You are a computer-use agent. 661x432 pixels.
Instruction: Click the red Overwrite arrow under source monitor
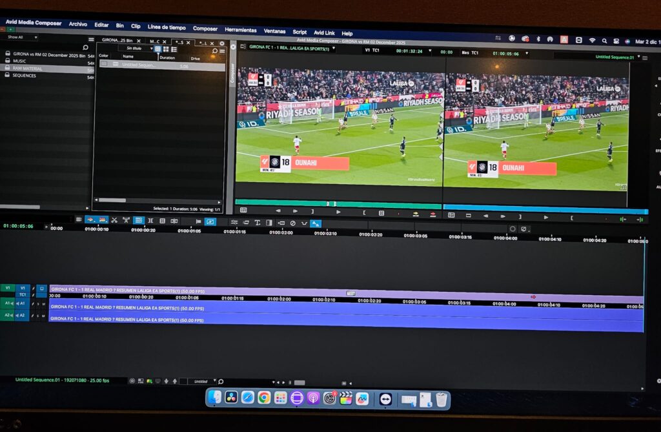(x=432, y=214)
